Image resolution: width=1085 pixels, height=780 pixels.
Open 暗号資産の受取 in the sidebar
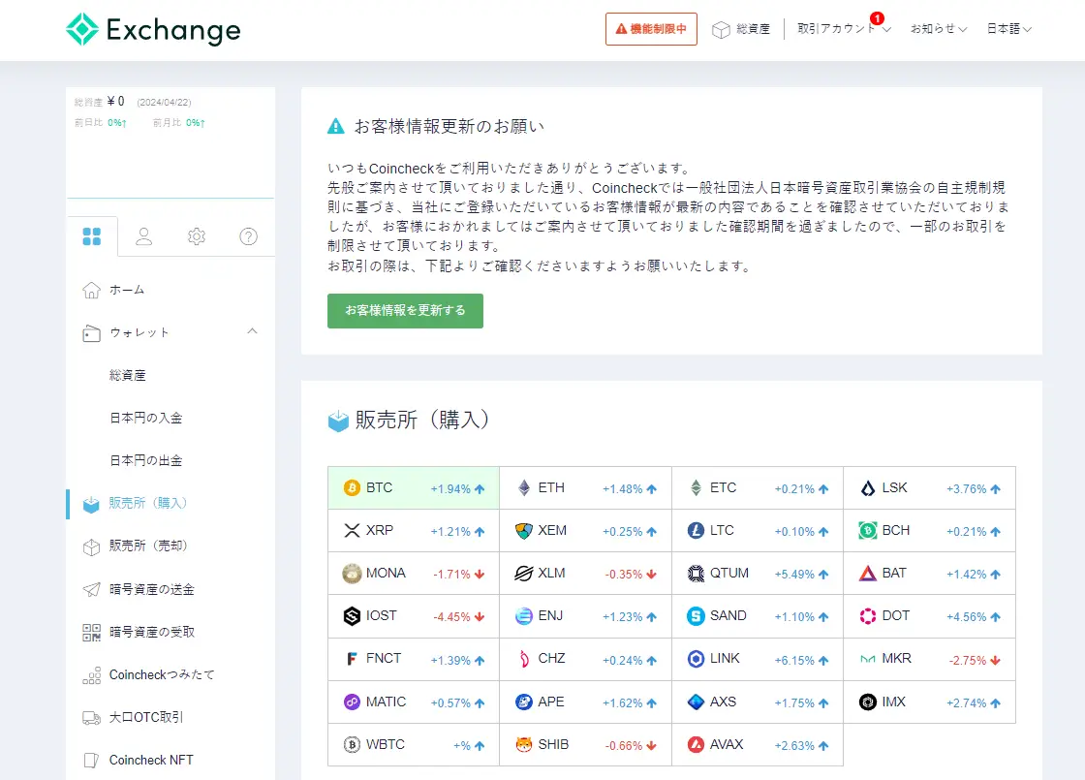tap(151, 632)
